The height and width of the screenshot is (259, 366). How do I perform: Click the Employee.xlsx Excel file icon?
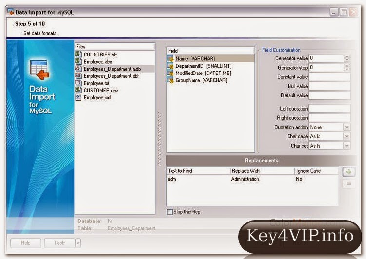tap(78, 61)
